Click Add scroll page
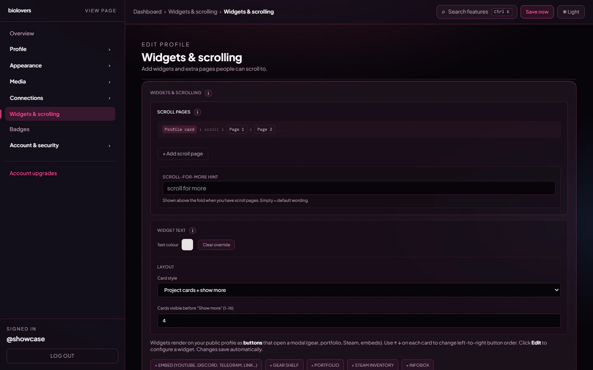Screen dimensions: 593x370 [182, 154]
